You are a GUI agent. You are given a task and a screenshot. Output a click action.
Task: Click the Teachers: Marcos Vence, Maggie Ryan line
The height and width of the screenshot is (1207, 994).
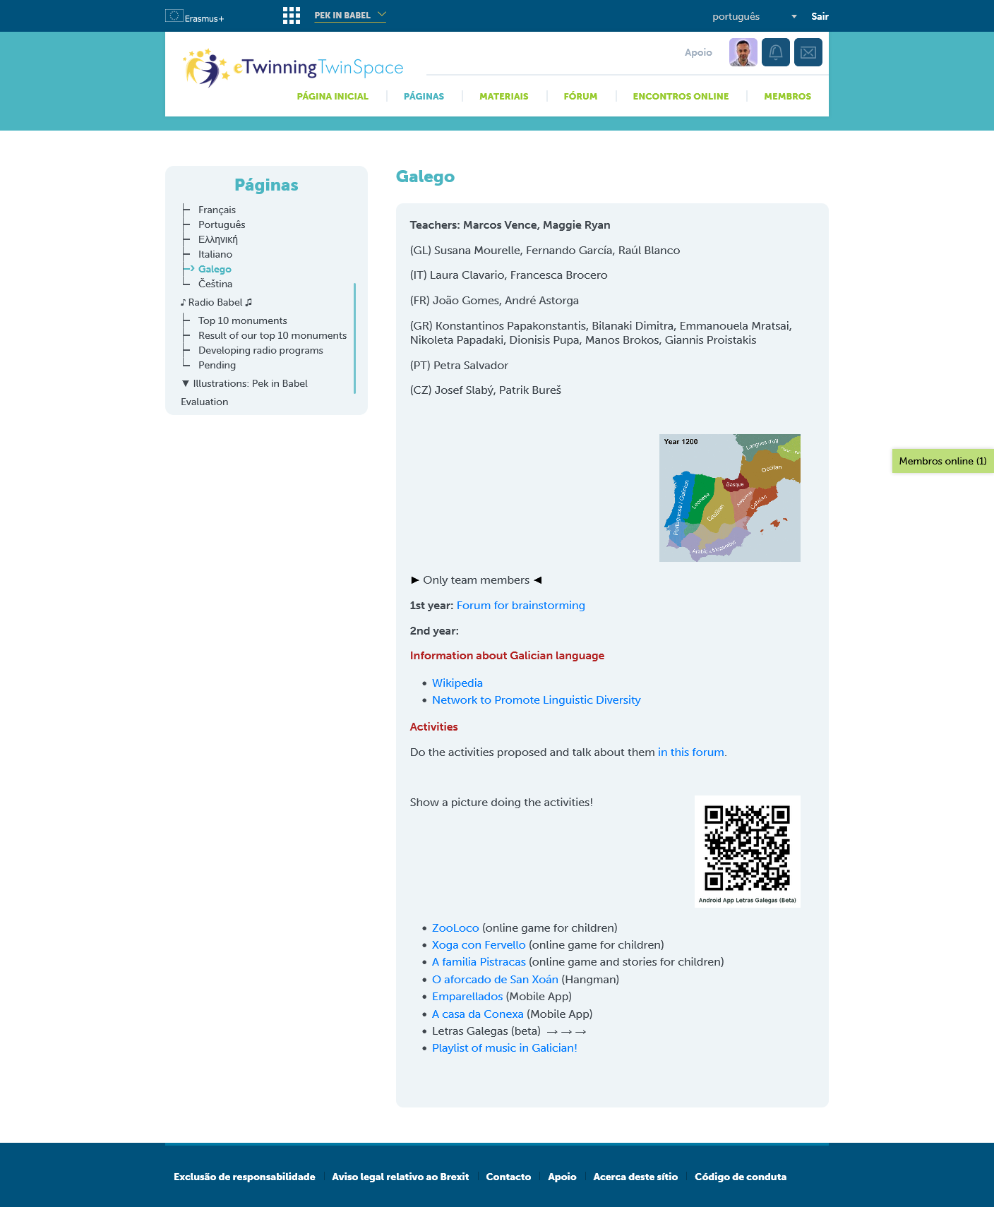click(x=510, y=225)
